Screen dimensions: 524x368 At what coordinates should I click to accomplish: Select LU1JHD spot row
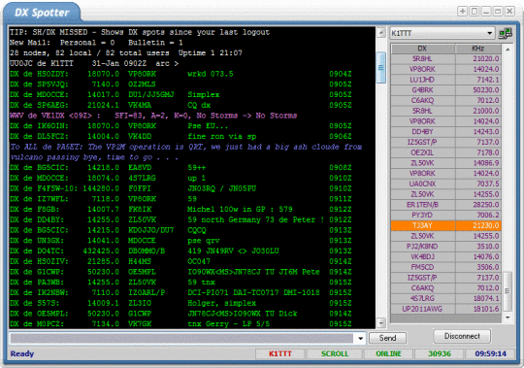click(x=445, y=80)
